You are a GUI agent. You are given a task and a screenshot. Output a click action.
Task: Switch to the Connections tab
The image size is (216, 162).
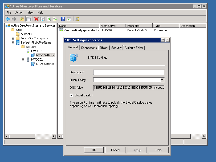pos(89,48)
